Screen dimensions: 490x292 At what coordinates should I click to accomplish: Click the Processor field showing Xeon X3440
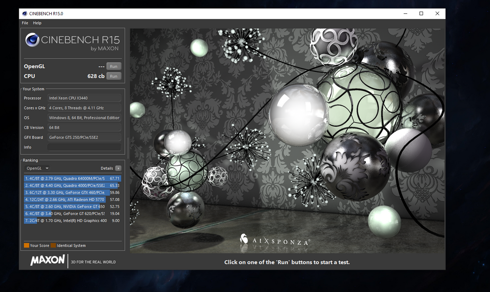pyautogui.click(x=84, y=98)
